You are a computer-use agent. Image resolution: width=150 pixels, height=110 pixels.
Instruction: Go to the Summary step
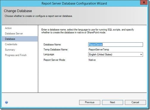click(10, 50)
